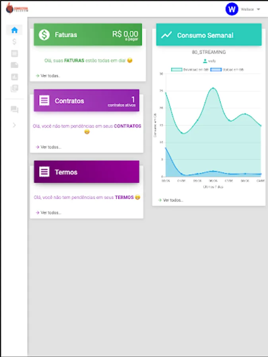
Task: Click the trend line icon on Consumo Semanal
Action: [166, 35]
